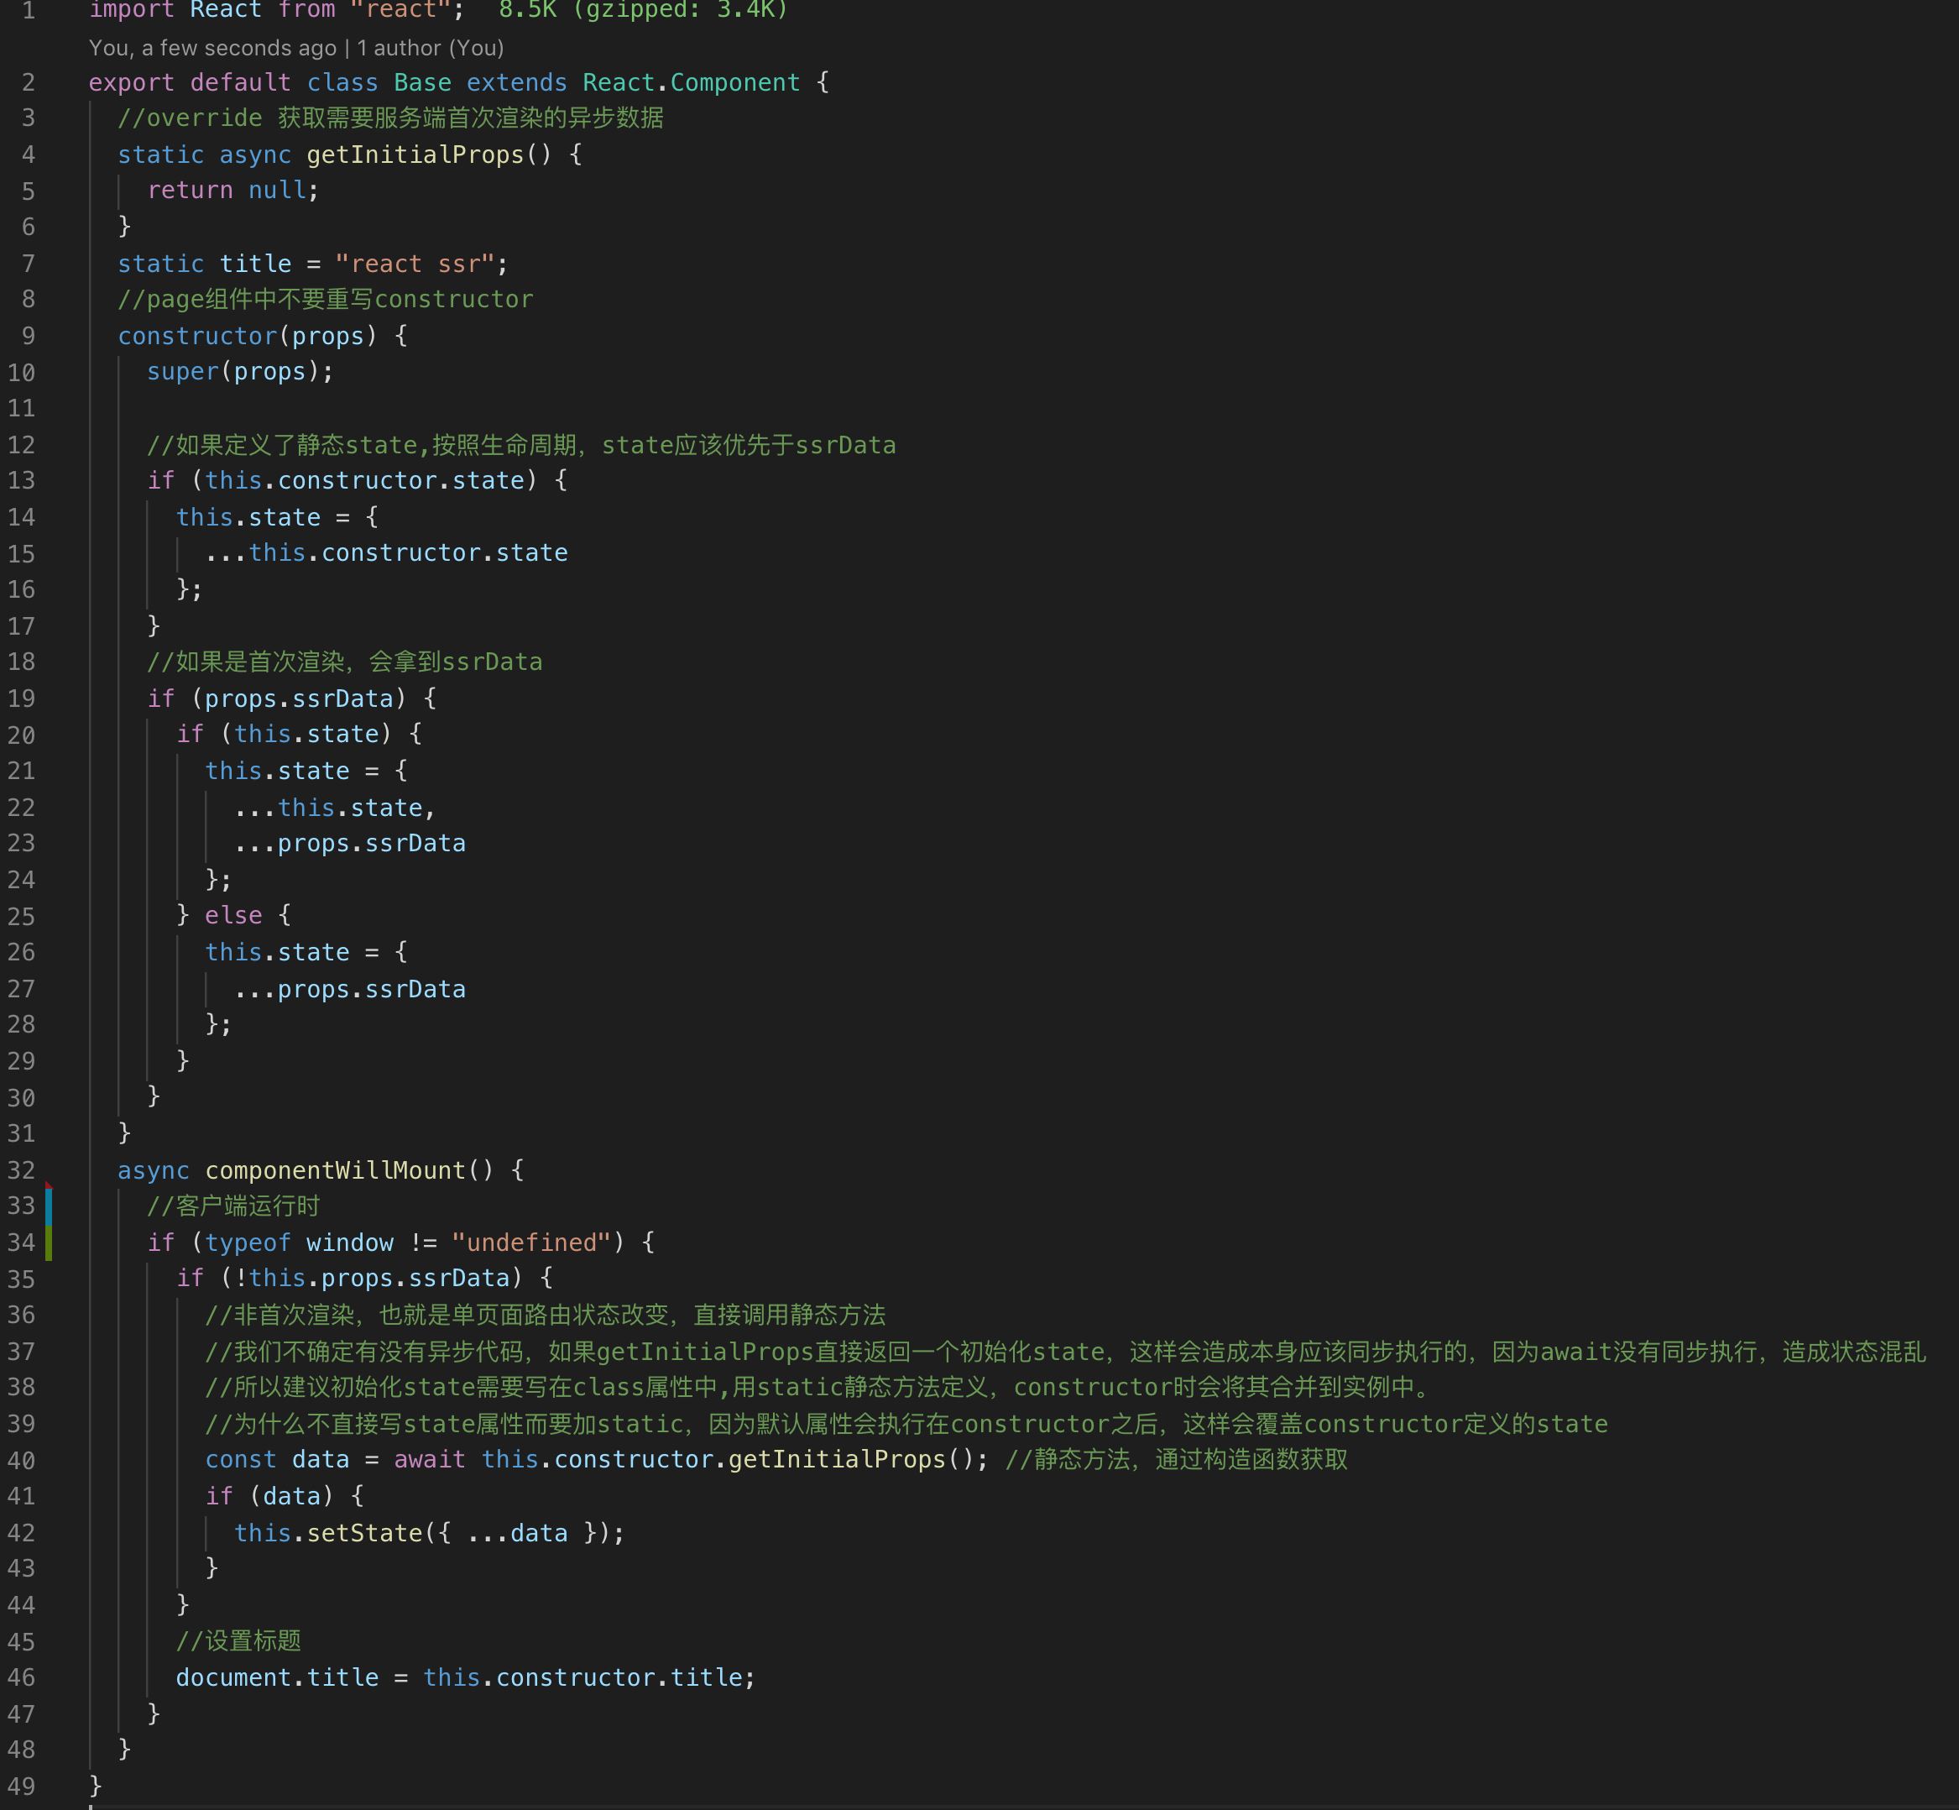Click "this.state" assignment on line 14
1959x1810 pixels.
point(248,517)
